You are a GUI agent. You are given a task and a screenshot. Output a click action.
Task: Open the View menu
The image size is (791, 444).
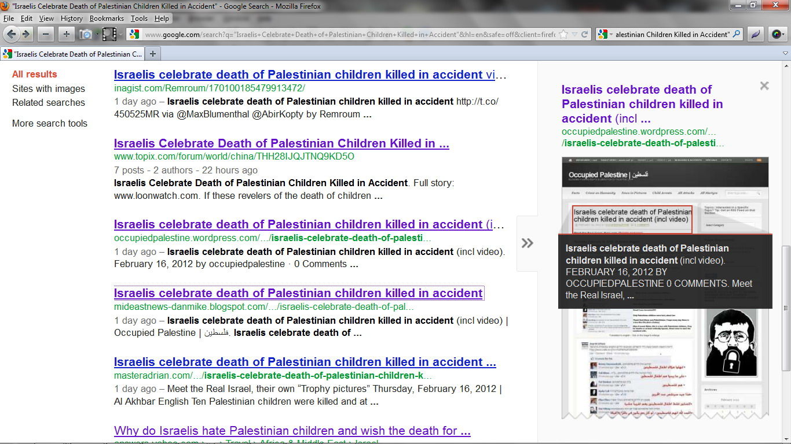tap(46, 18)
